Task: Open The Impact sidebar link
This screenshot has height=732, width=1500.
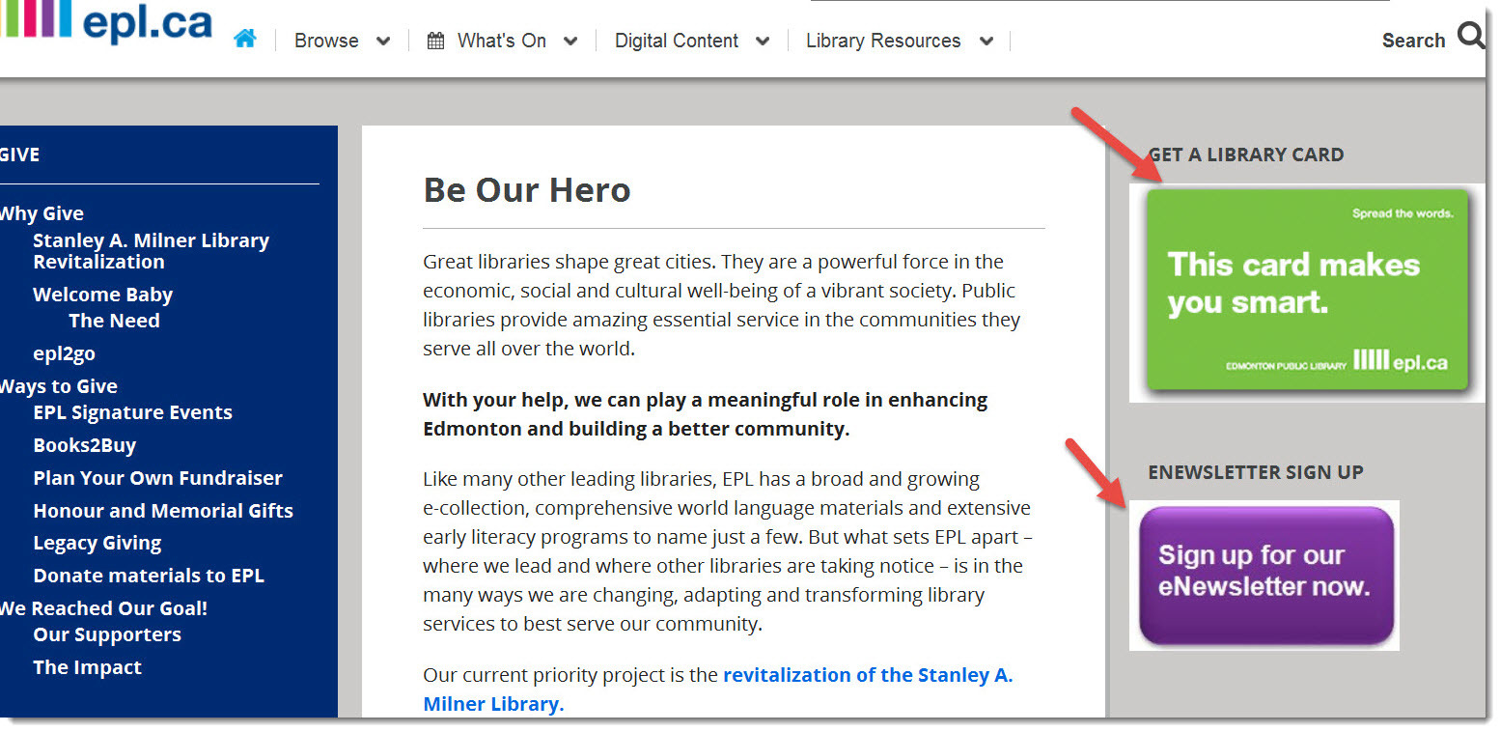Action: (87, 667)
